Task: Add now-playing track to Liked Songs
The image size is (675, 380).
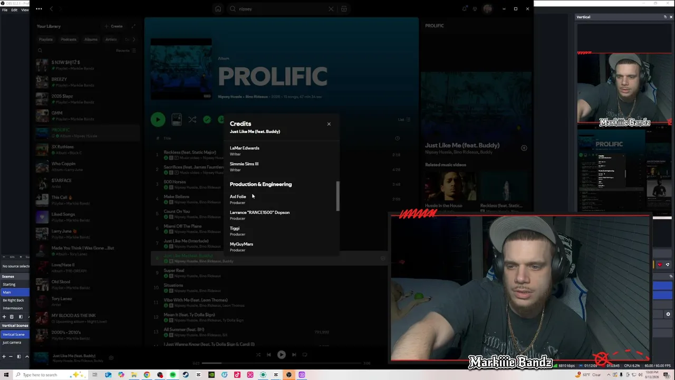Action: click(x=111, y=358)
